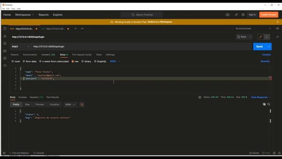Open Save Response dropdown

tap(261, 97)
